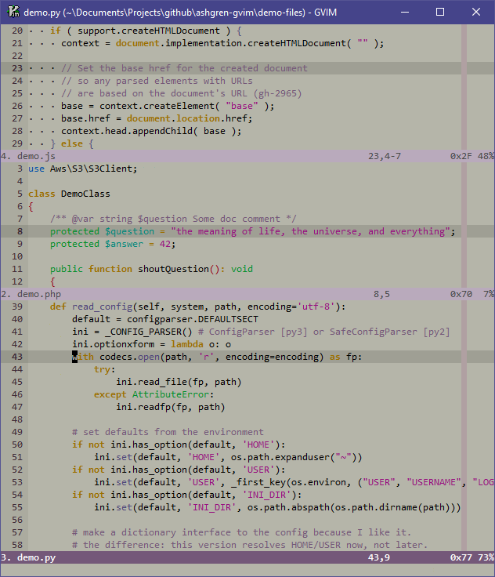This screenshot has height=577, width=495.
Task: Click 'document' keyword on line 21
Action: [138, 43]
